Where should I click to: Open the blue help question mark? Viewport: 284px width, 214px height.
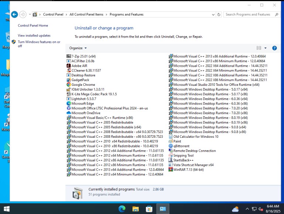click(274, 48)
